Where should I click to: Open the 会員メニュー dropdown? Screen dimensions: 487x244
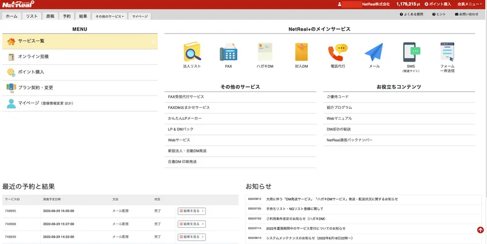(468, 4)
